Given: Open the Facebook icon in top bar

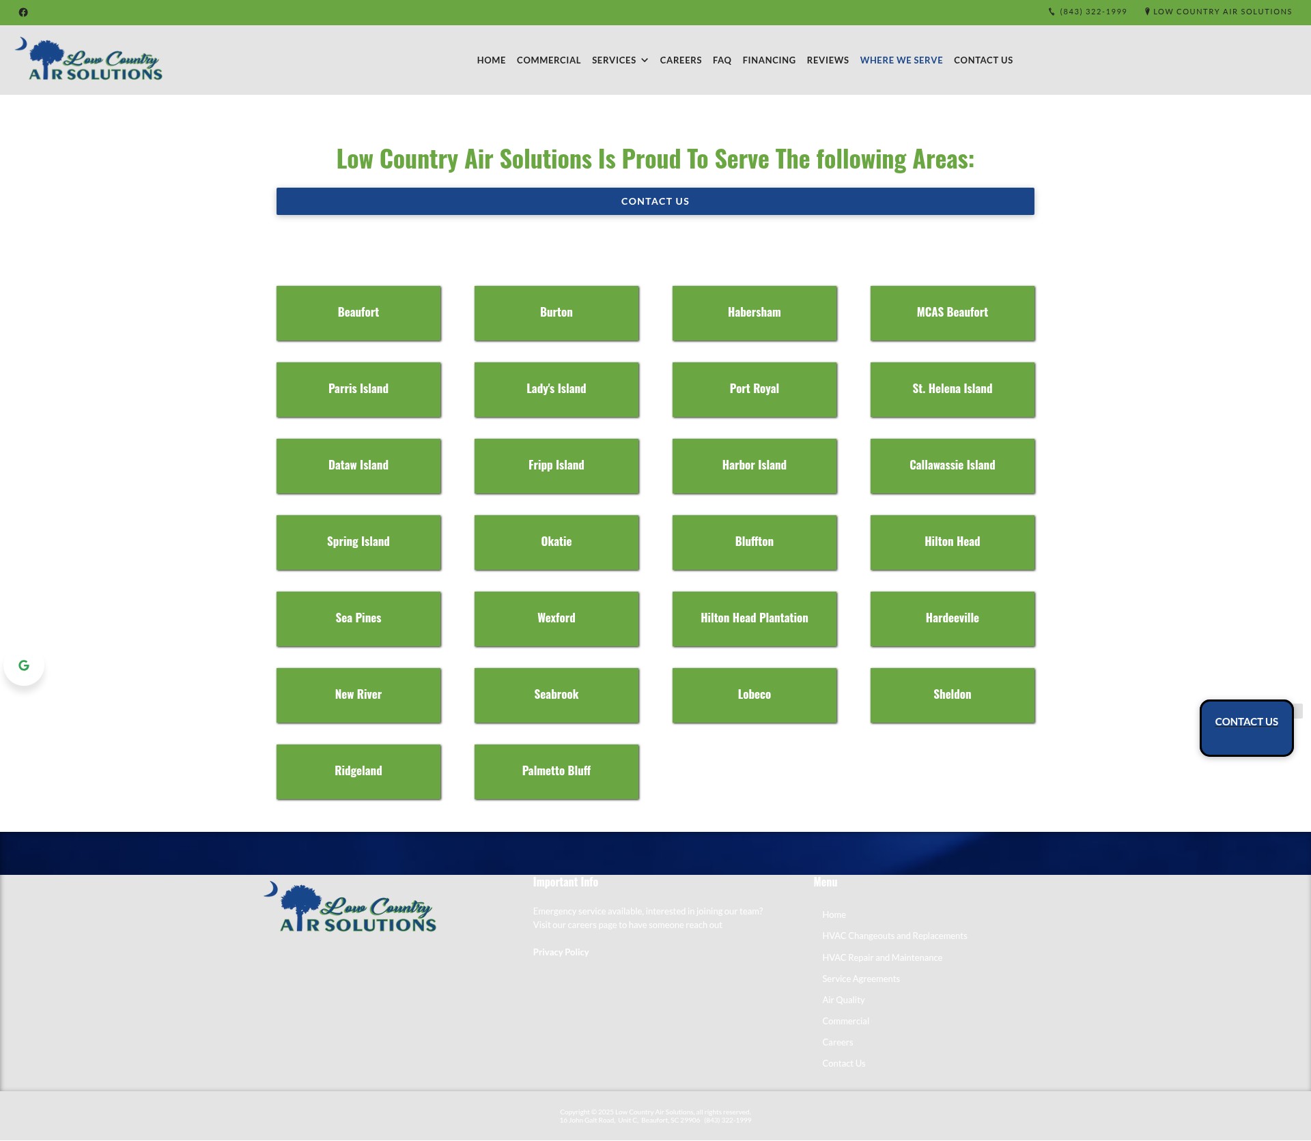Looking at the screenshot, I should tap(23, 12).
